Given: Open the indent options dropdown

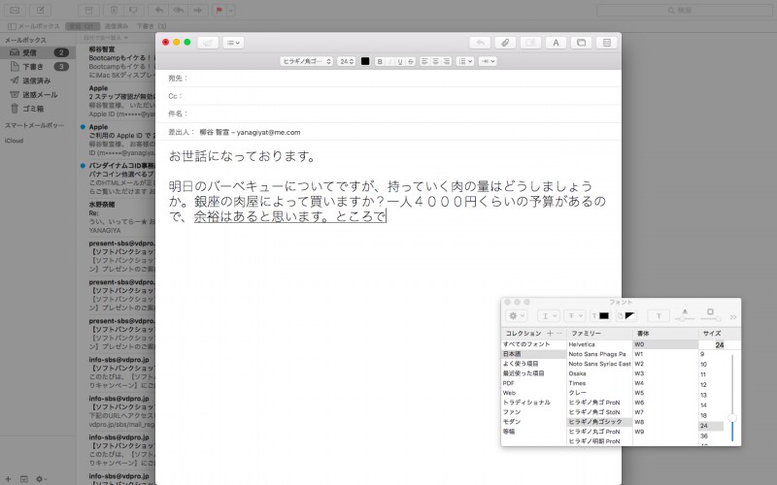Looking at the screenshot, I should (488, 61).
